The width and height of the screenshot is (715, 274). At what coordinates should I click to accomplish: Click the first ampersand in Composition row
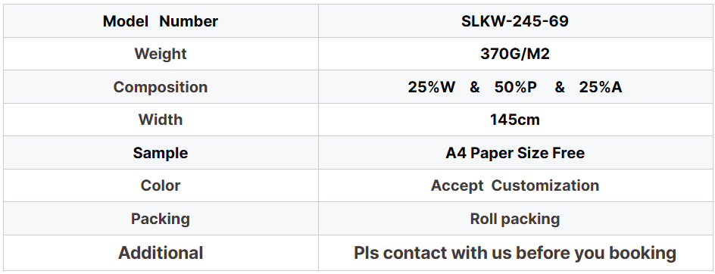pyautogui.click(x=475, y=86)
